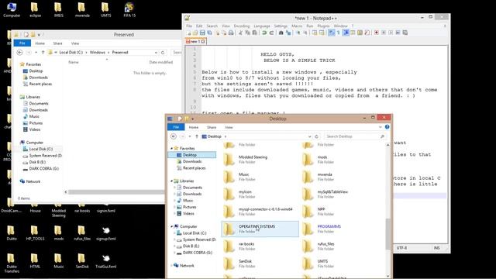The width and height of the screenshot is (496, 279).
Task: Select the Computer desktop icon
Action: pos(12,9)
